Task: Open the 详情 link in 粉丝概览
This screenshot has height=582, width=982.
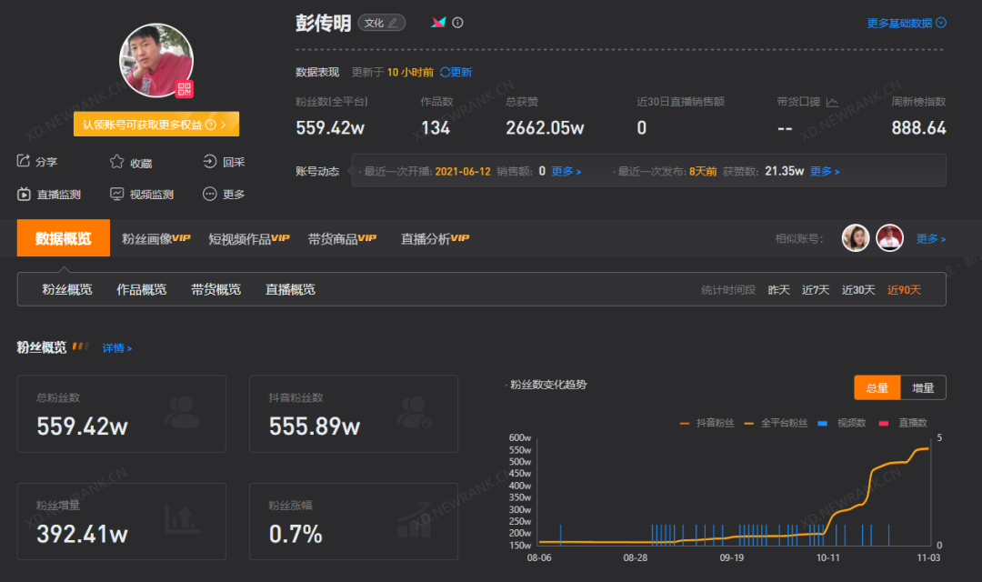Action: coord(116,347)
